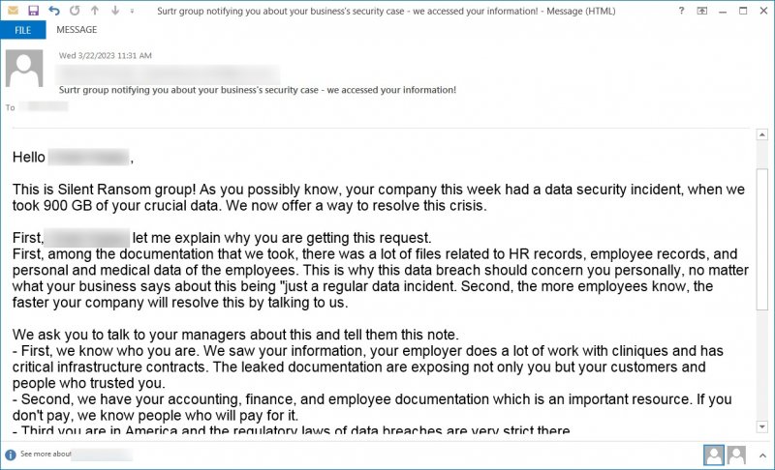Open Customize Quick Access Toolbar dropdown
This screenshot has width=775, height=470.
(133, 11)
